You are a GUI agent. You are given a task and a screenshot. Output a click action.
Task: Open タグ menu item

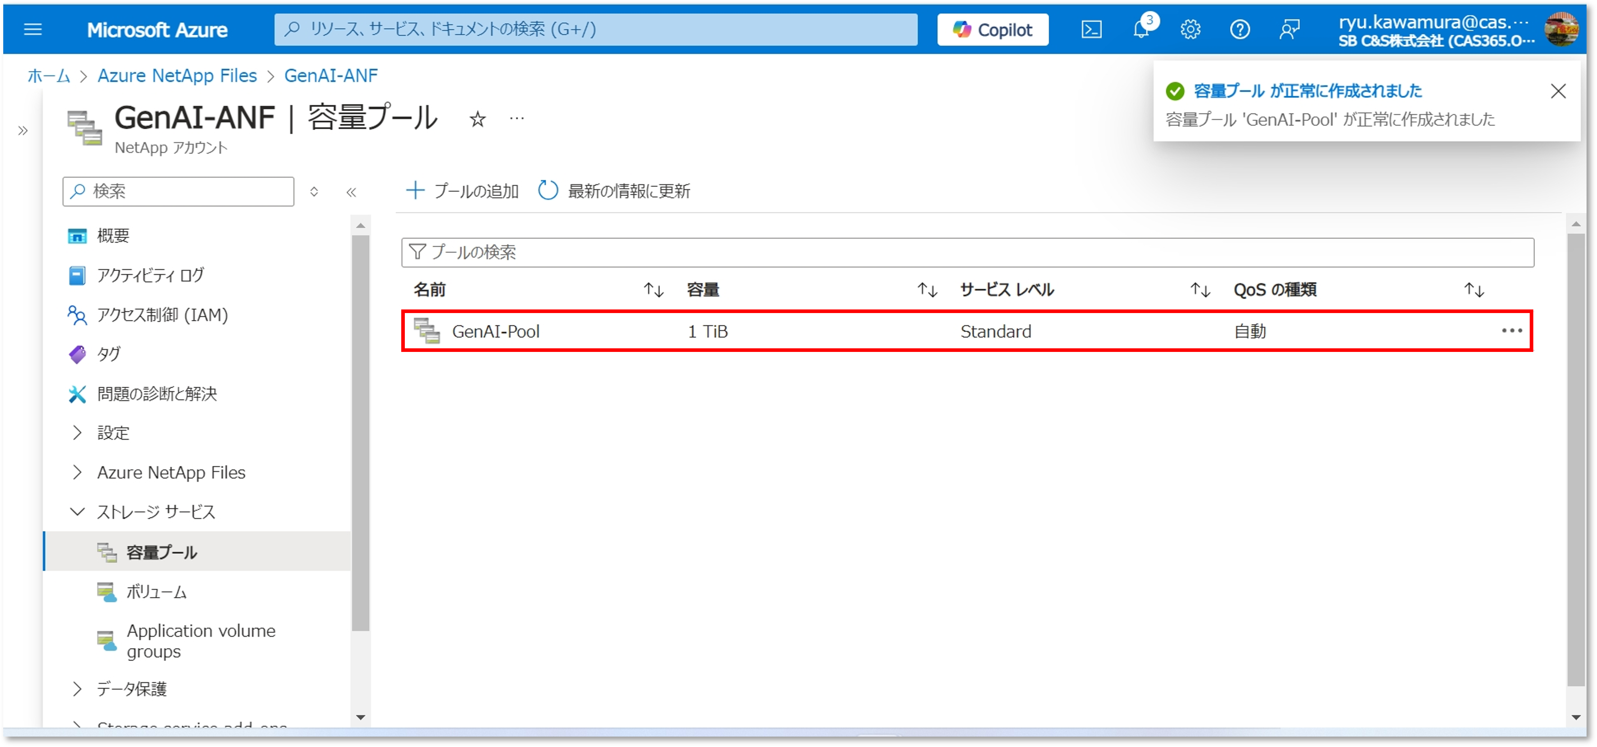[x=108, y=354]
